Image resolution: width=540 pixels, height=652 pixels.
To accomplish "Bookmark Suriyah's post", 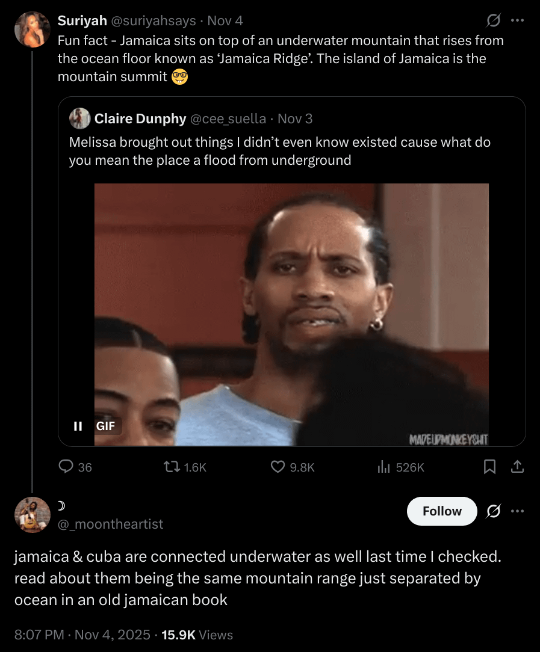I will (x=490, y=467).
